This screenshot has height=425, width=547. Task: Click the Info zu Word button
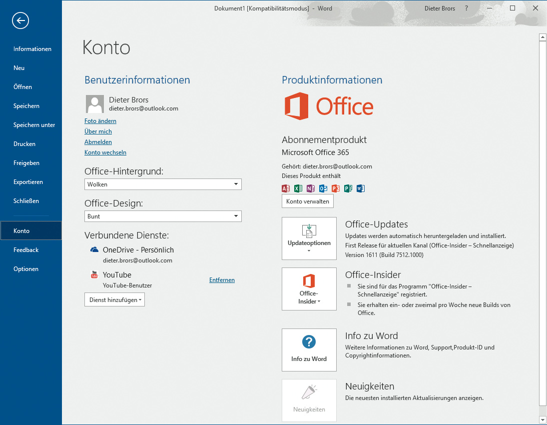(x=309, y=350)
